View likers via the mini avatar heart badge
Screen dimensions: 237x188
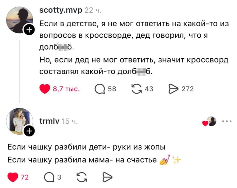click(209, 122)
